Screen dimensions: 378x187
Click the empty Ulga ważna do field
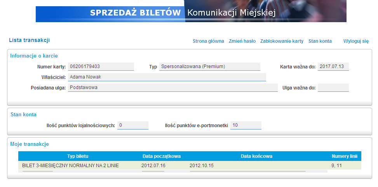(333, 87)
